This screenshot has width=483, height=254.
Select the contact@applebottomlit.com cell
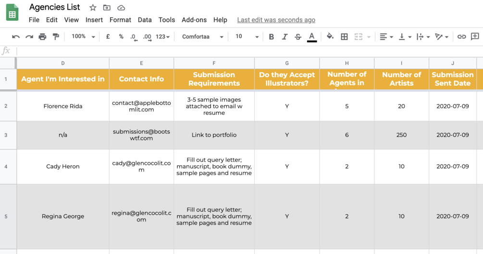coord(141,106)
